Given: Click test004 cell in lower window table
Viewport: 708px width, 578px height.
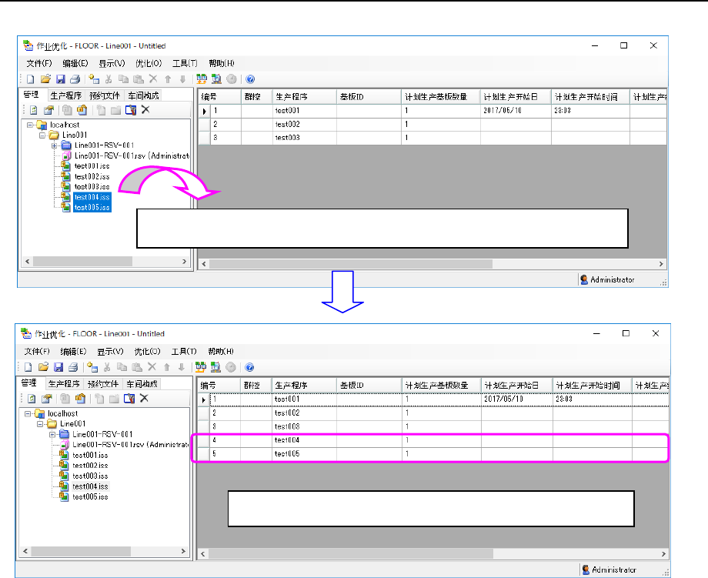Looking at the screenshot, I should coord(304,440).
